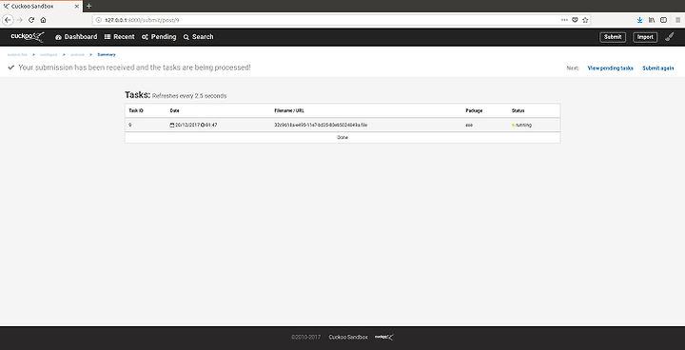The width and height of the screenshot is (685, 350).
Task: Open browser downloads arrow
Action: pos(639,20)
